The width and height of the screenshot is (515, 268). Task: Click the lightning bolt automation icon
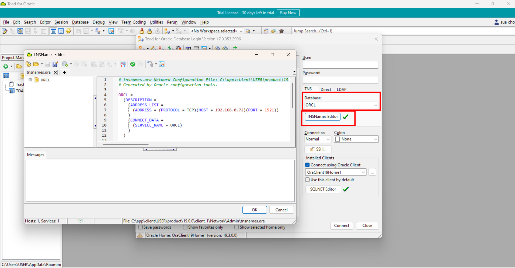pos(69,31)
